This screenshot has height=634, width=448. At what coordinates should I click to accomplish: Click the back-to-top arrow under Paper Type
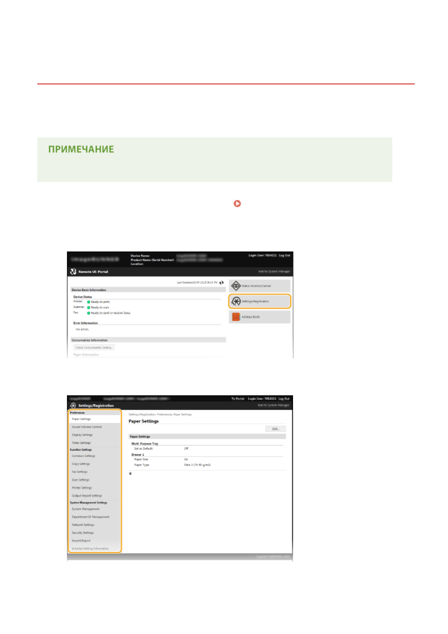click(x=131, y=473)
